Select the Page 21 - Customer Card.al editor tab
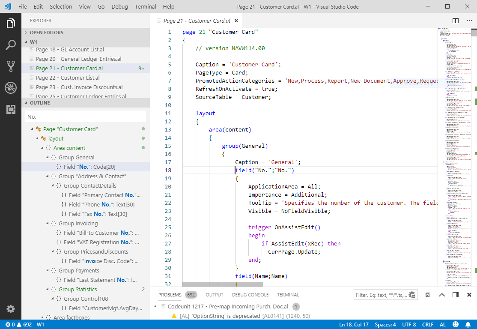The height and width of the screenshot is (329, 477). pyautogui.click(x=197, y=21)
